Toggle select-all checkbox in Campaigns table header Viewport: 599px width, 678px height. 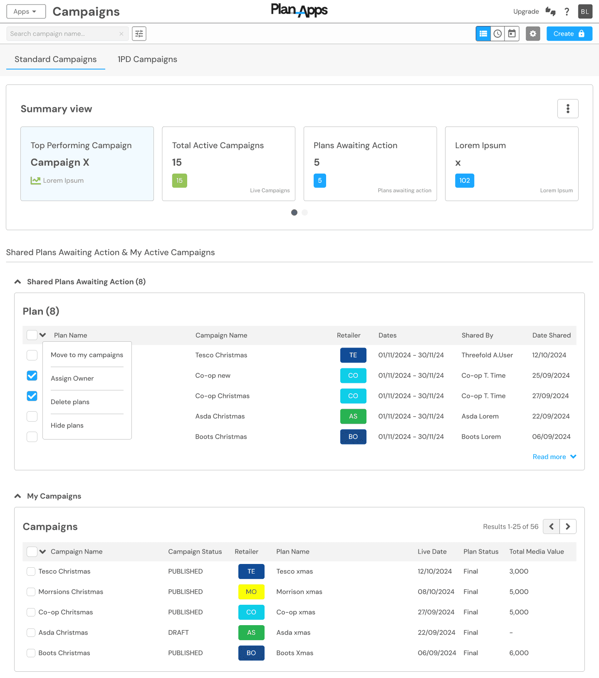[x=32, y=551]
